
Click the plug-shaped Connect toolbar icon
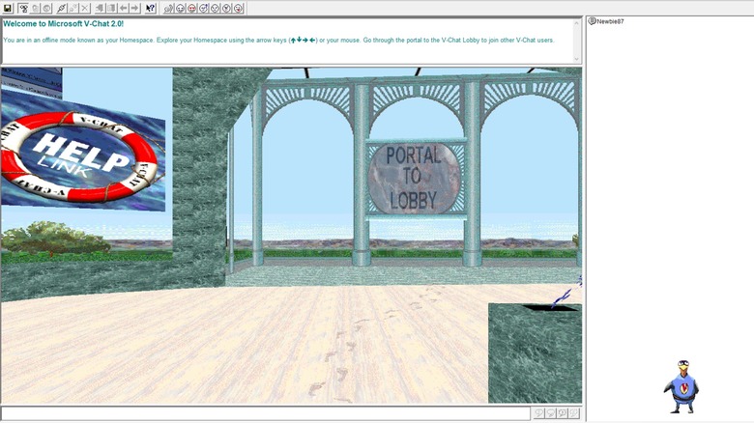tap(62, 8)
